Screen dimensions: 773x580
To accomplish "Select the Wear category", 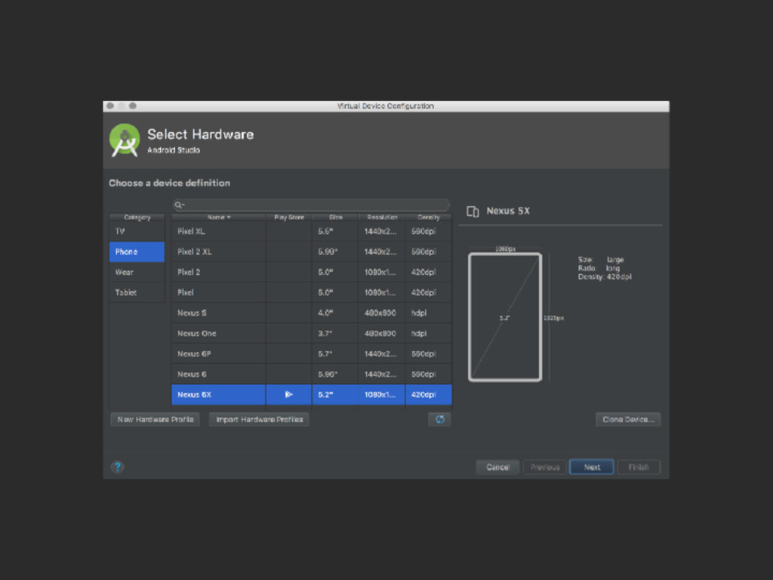I will pos(137,272).
